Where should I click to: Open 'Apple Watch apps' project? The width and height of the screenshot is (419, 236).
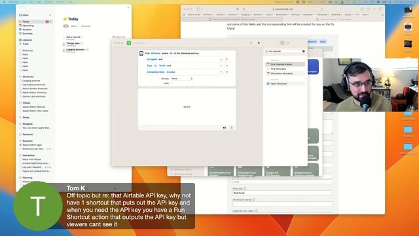(35, 145)
